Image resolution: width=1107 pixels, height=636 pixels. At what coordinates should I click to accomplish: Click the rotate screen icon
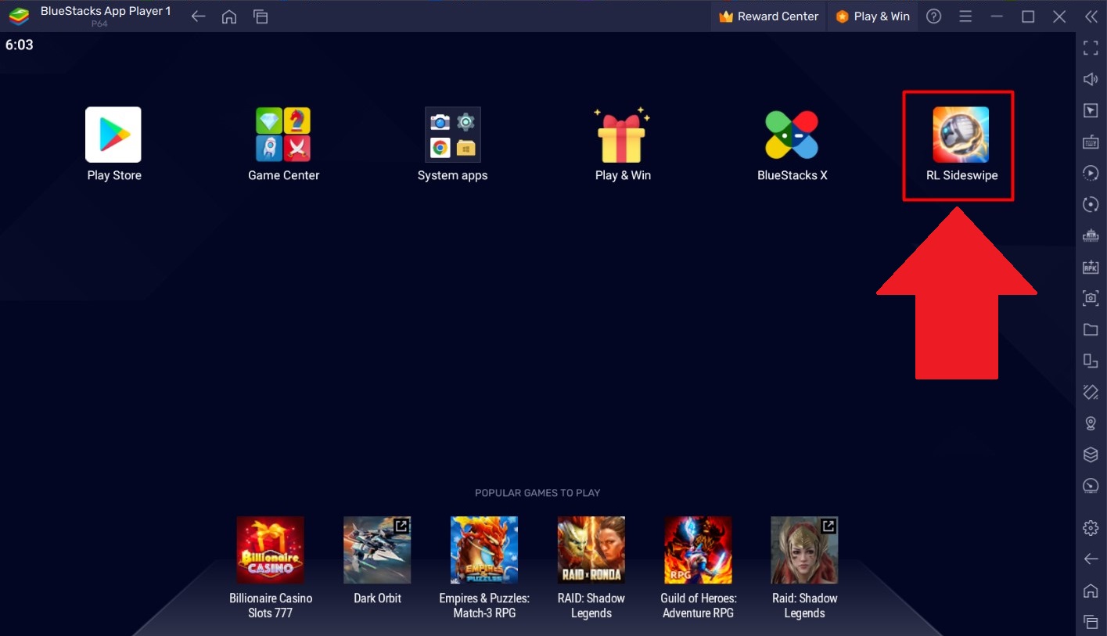1091,361
